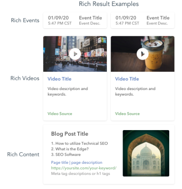182x189 pixels.
Task: Click the second Event Title card
Action: tap(143, 20)
